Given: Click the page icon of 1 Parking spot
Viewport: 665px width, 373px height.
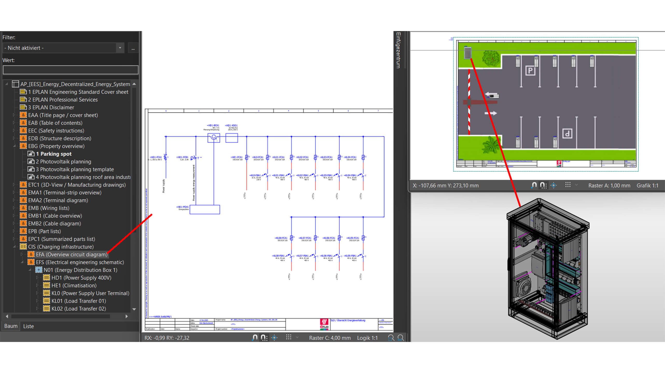Looking at the screenshot, I should 31,154.
